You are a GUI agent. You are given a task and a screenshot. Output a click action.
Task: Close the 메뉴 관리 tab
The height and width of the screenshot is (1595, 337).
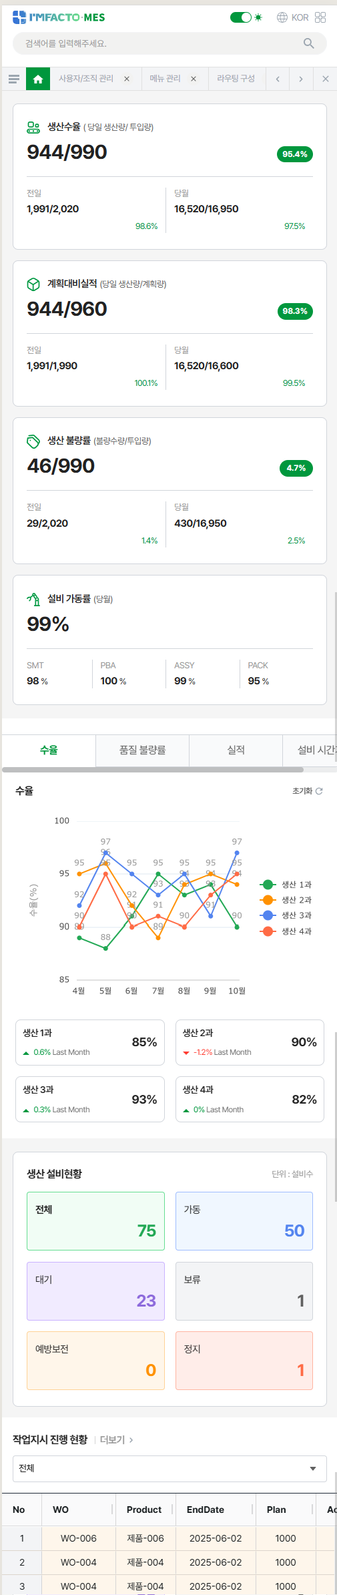click(x=194, y=79)
